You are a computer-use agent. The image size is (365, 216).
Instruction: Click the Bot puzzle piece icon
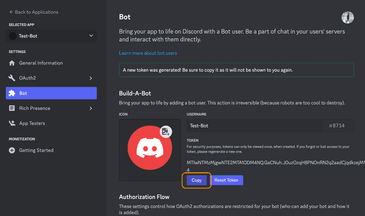(x=12, y=93)
